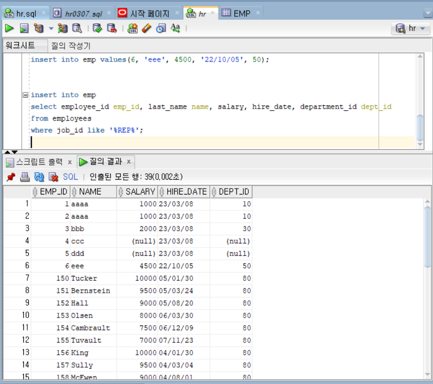Sort by the EMP_ID column header

point(51,192)
